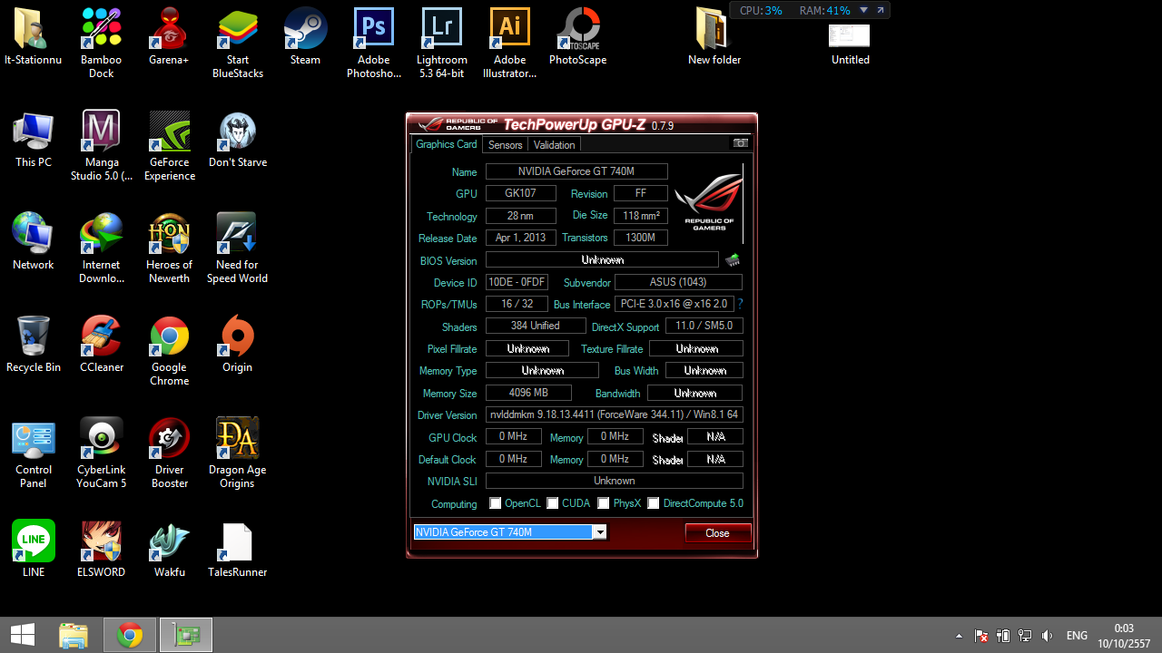Select the New folder icon on desktop
1162x653 pixels.
pyautogui.click(x=714, y=37)
